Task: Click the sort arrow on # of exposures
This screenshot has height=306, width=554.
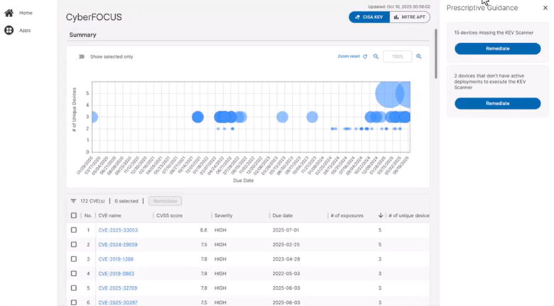Action: [x=380, y=215]
